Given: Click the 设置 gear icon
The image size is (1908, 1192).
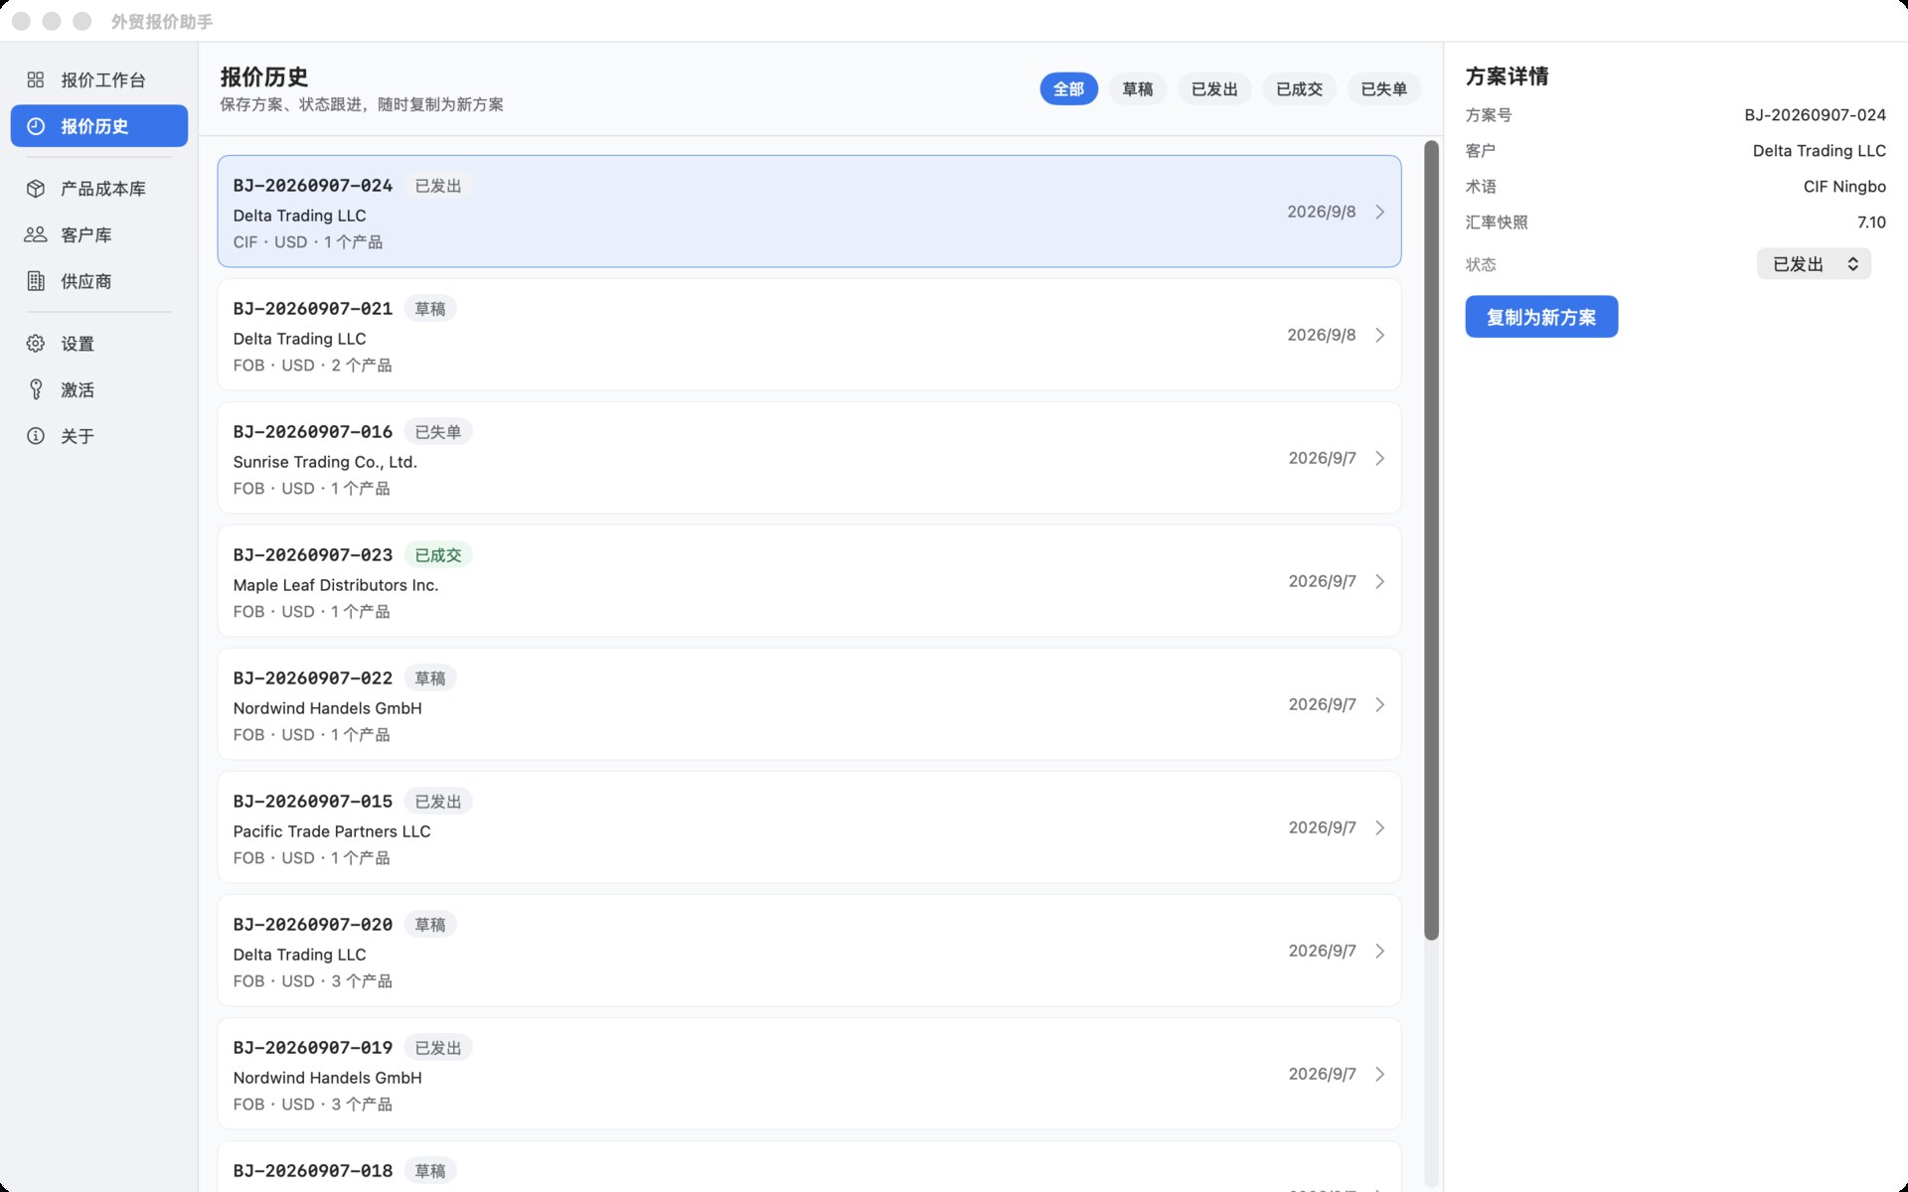Looking at the screenshot, I should click(36, 344).
